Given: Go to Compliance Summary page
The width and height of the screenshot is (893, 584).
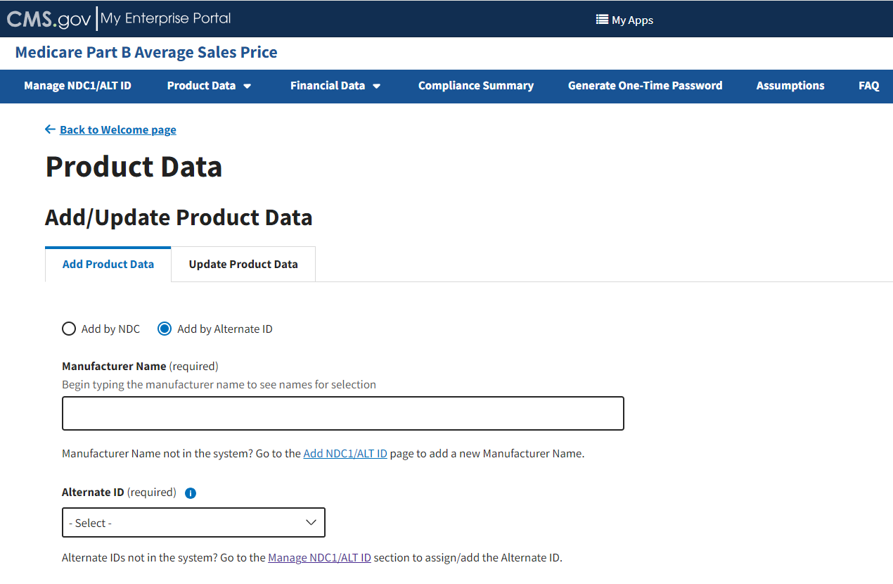Looking at the screenshot, I should point(476,86).
